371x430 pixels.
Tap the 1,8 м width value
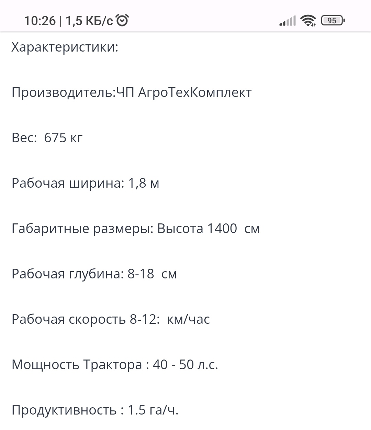(x=144, y=183)
